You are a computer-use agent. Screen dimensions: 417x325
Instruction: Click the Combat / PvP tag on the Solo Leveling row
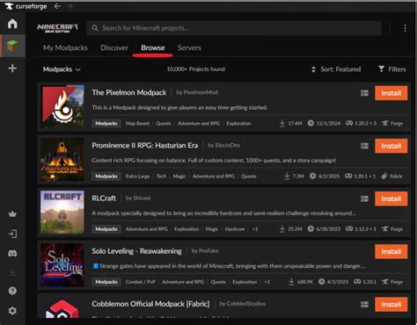tap(141, 282)
